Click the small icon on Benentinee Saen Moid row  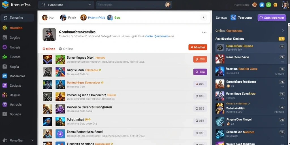[x=282, y=94]
